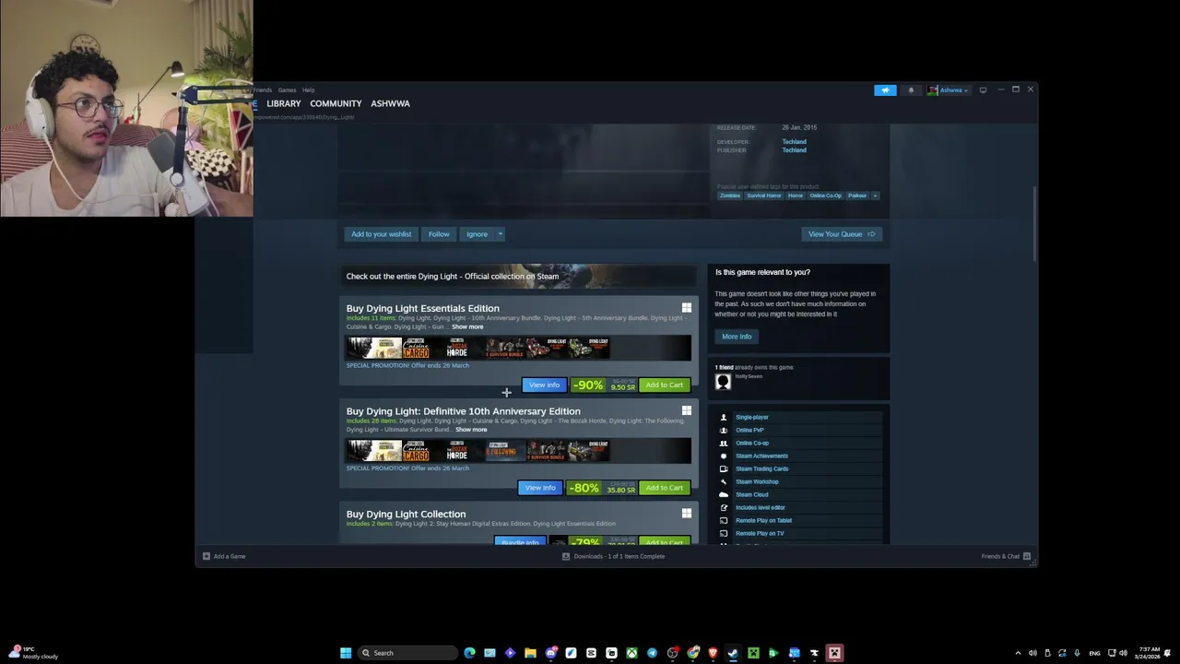The image size is (1180, 664).
Task: Click the Techland developer link
Action: click(x=794, y=142)
